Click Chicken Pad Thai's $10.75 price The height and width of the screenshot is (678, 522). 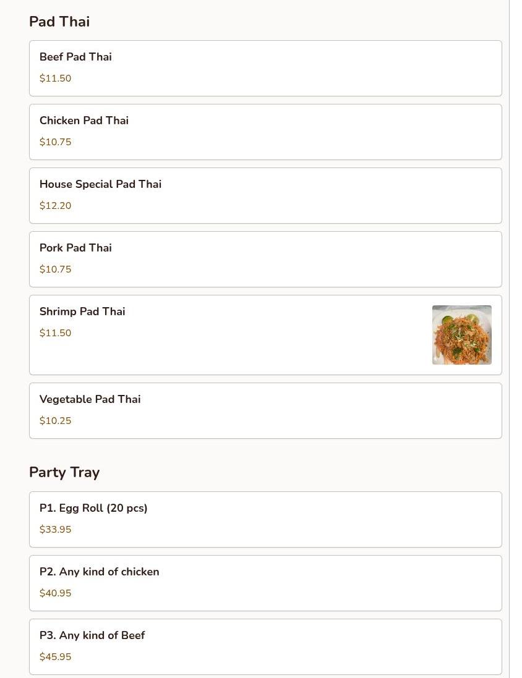[56, 142]
